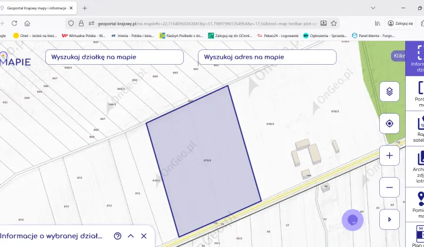
Task: Bookmark this page with the star
Action: coord(334,24)
